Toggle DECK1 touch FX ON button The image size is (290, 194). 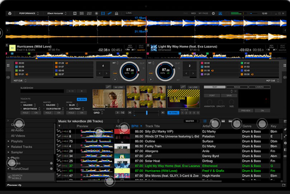[x=36, y=113]
